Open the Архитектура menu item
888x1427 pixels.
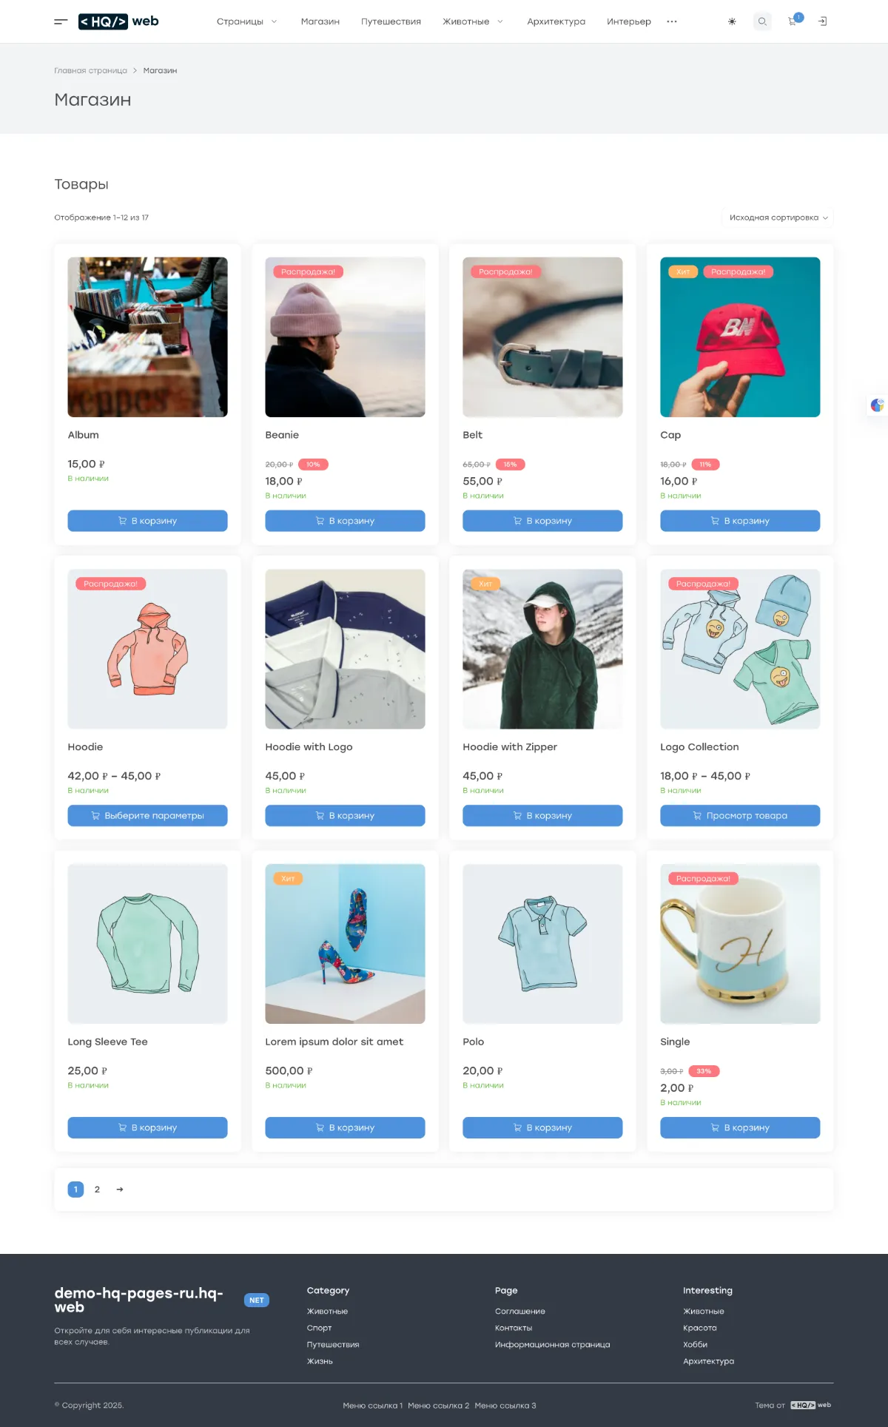[x=556, y=21]
